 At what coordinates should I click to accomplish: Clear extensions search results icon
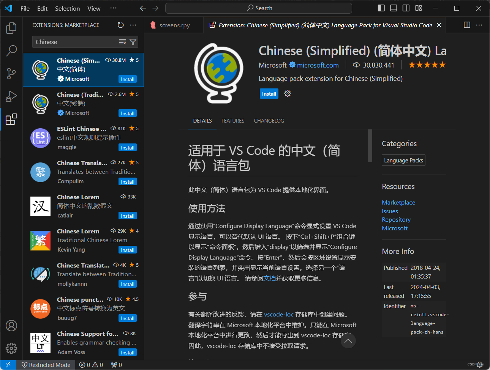click(122, 42)
